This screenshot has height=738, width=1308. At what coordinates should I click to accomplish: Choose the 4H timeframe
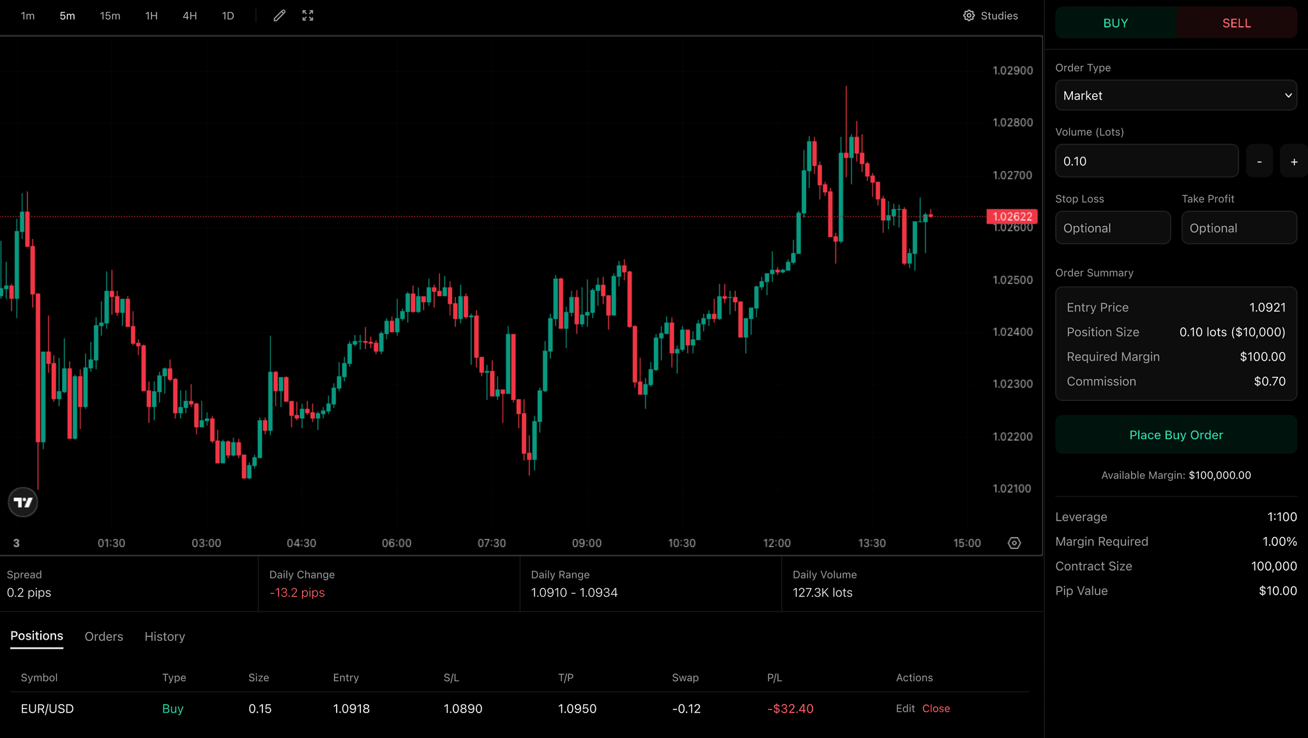190,16
